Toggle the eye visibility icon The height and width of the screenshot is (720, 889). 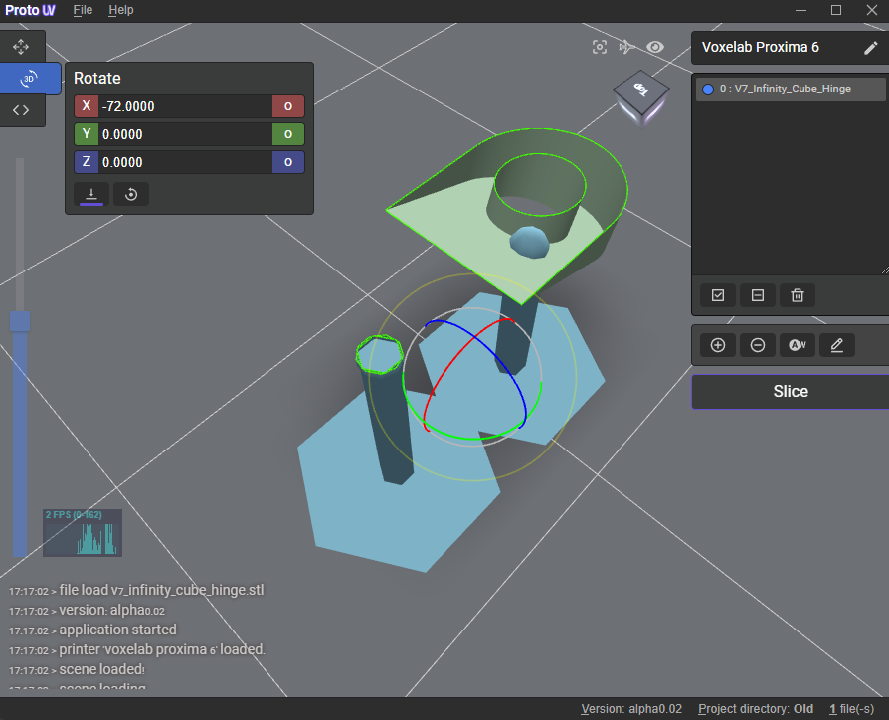point(655,47)
